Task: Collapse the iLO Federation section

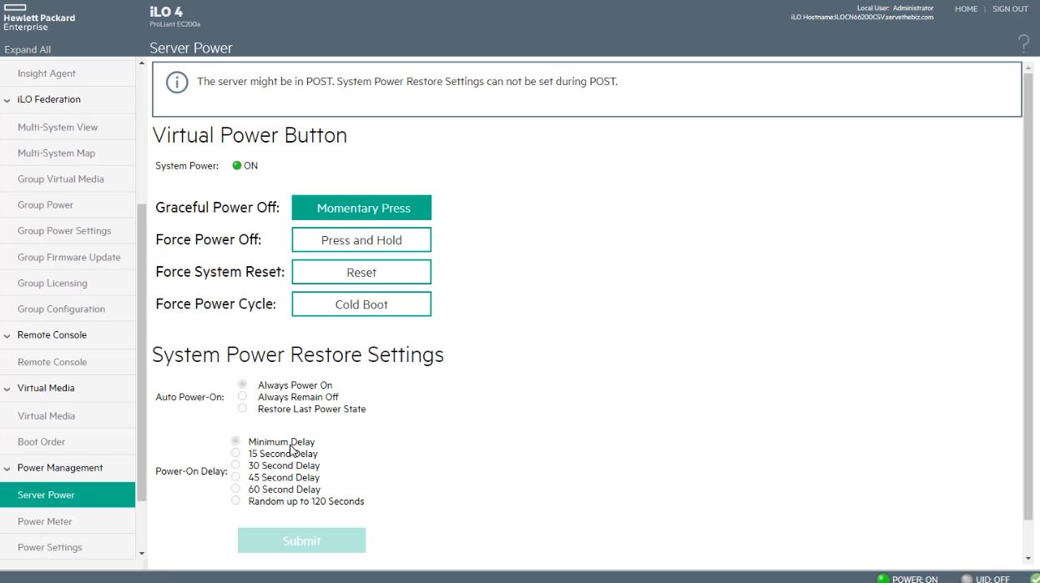Action: tap(8, 100)
